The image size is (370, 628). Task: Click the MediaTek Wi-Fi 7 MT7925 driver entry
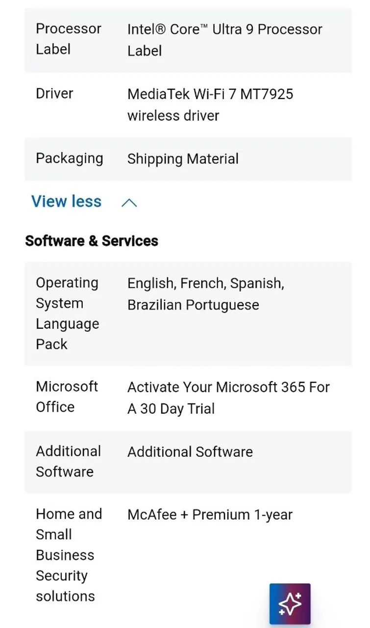[x=210, y=105]
